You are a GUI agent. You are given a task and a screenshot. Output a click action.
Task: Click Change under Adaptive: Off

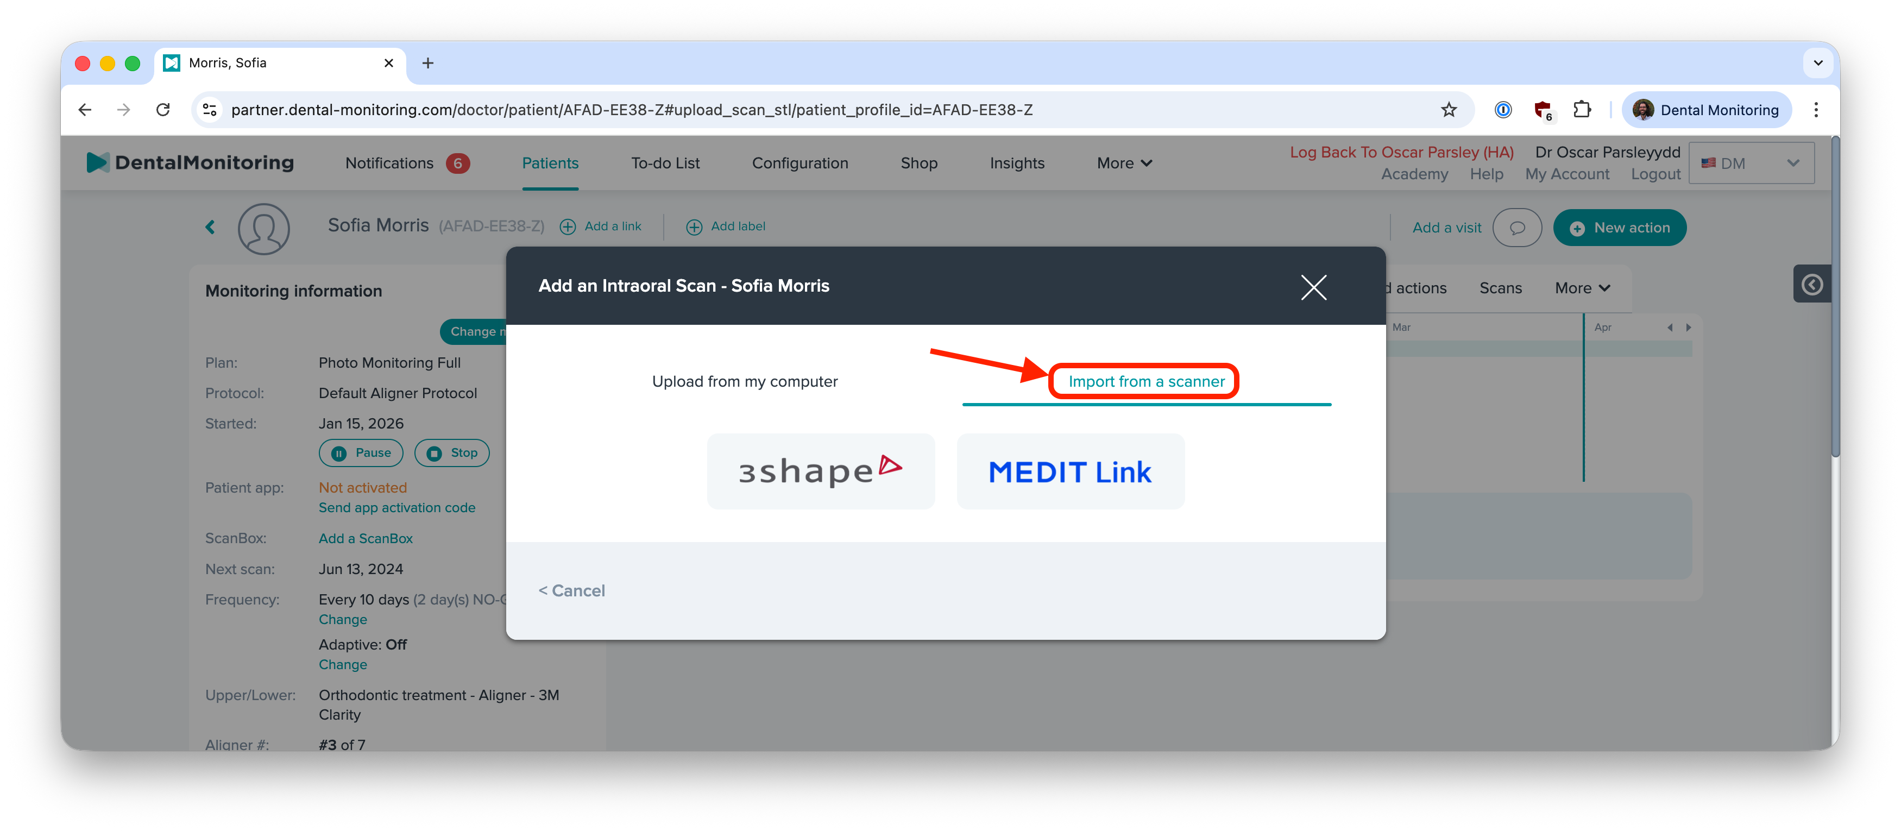[x=342, y=665]
